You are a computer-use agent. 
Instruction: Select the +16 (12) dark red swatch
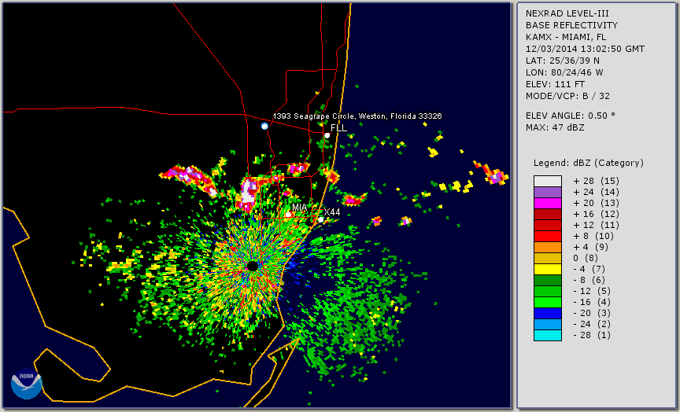point(548,214)
